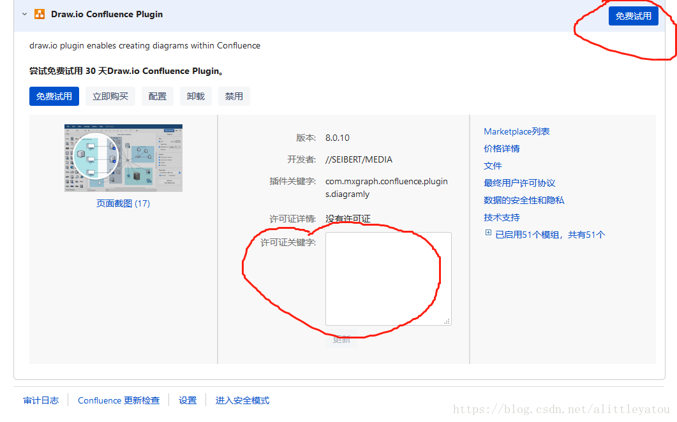Click the 免费试用 button next to 立即购买
677x422 pixels.
(54, 96)
